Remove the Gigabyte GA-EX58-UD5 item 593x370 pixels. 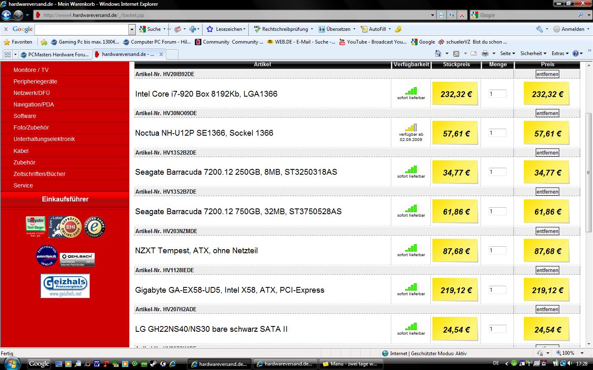point(547,270)
